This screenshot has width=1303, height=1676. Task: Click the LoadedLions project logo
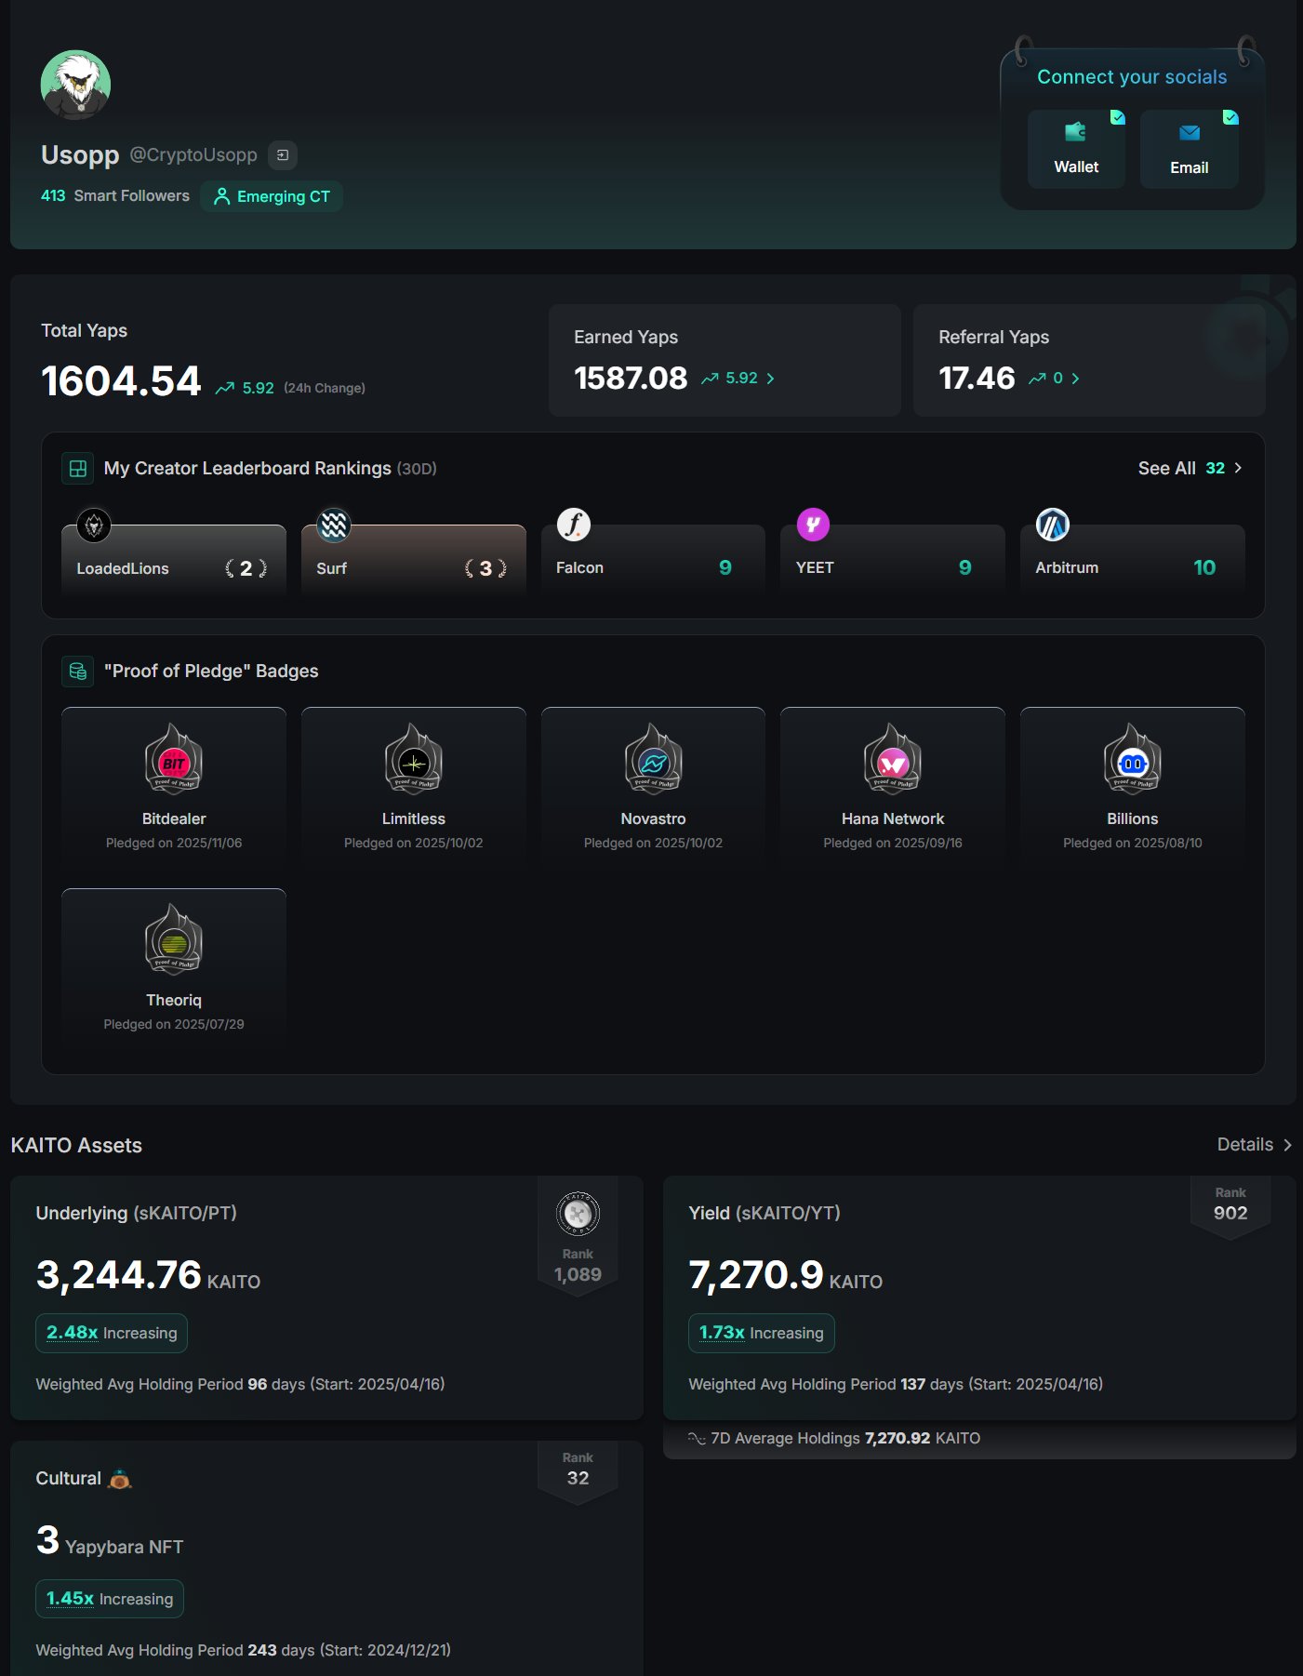click(94, 525)
